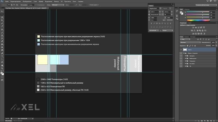Select the Pen tool
The image size is (218, 122).
tap(2, 53)
